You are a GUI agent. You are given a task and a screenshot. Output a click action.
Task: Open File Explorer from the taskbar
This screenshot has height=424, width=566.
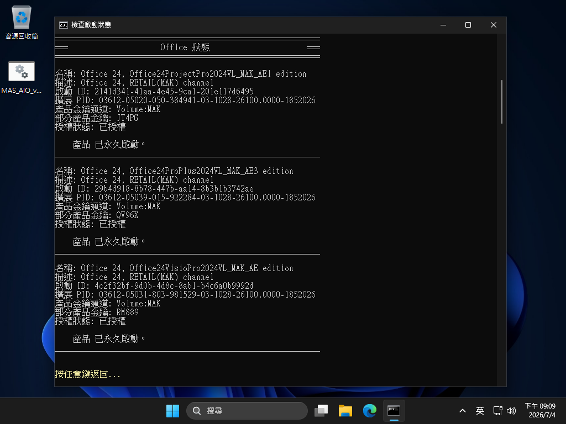click(345, 411)
